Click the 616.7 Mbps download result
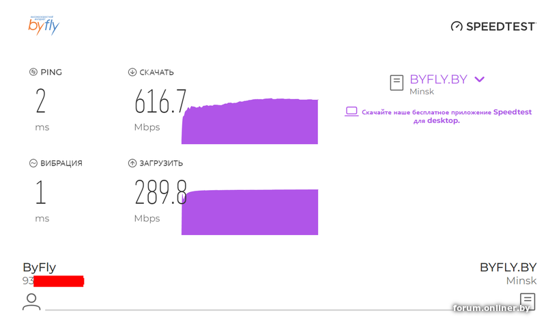Screen dimensions: 546x324 (x=160, y=101)
